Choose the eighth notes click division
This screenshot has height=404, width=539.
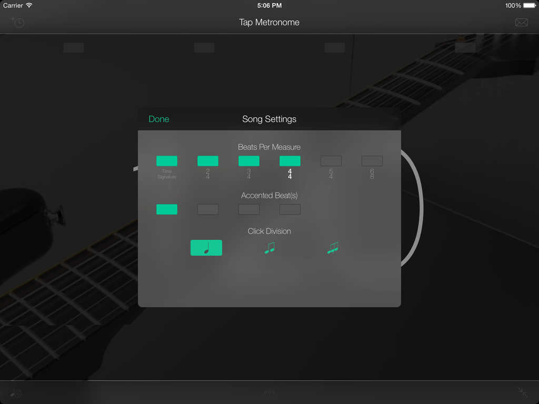click(x=269, y=248)
